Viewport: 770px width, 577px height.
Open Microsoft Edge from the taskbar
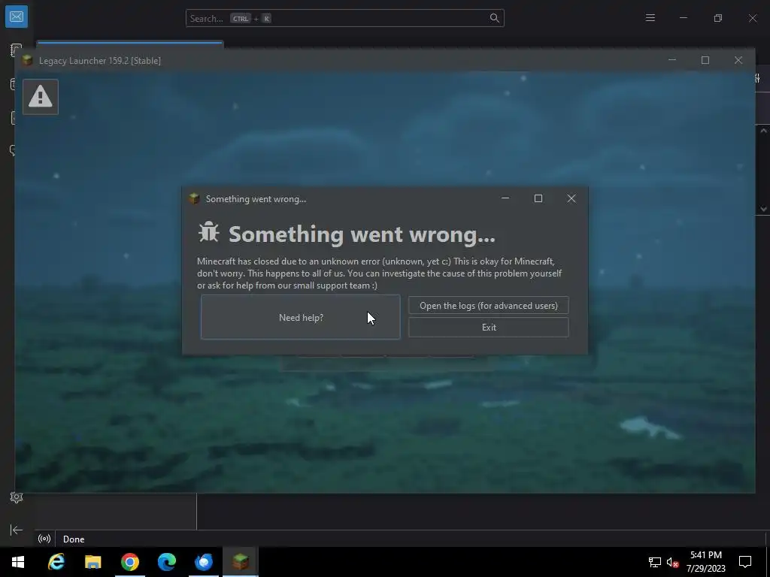pos(166,562)
